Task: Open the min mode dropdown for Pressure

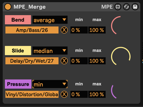Action: point(50,84)
